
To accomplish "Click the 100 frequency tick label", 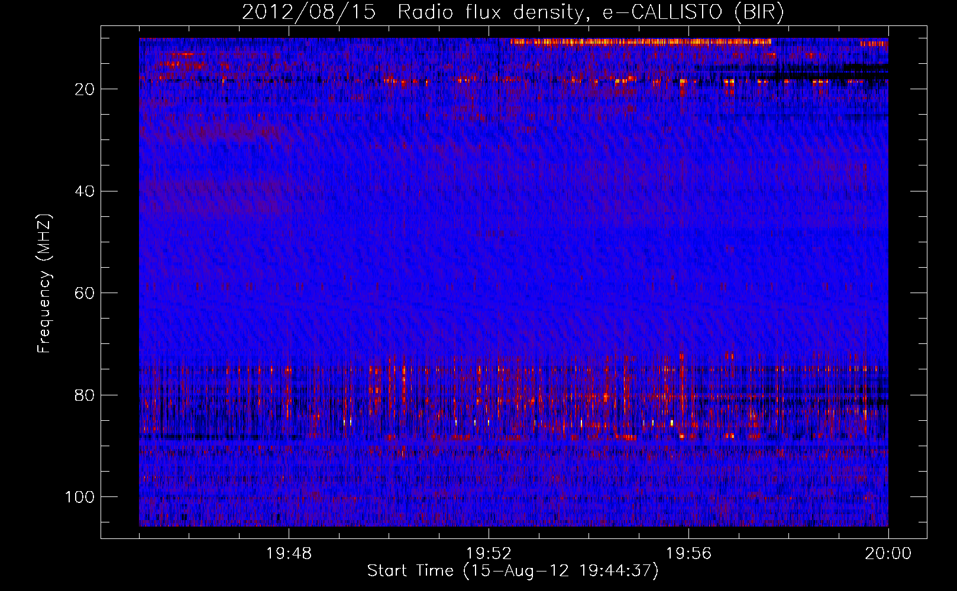I will [x=80, y=497].
